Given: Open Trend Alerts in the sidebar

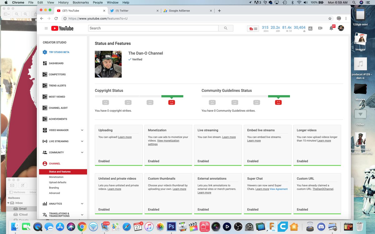Looking at the screenshot, I should [x=54, y=85].
